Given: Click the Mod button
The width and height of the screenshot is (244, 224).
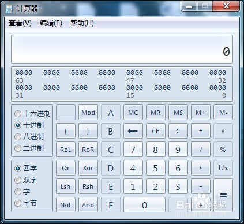Looking at the screenshot, I should point(88,113).
